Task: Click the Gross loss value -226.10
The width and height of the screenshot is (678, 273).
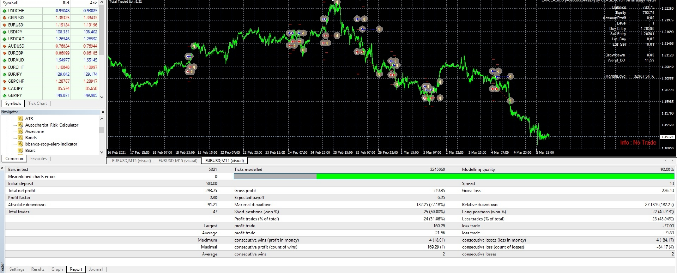Action: click(x=667, y=191)
